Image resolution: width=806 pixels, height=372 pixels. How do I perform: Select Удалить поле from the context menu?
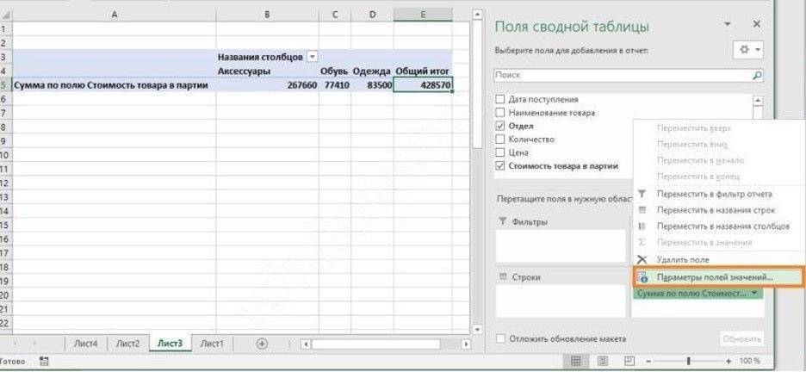click(x=682, y=259)
